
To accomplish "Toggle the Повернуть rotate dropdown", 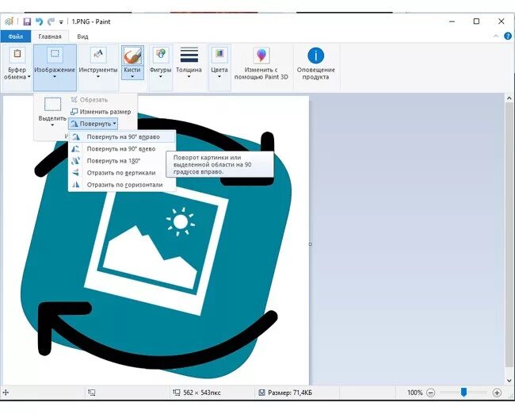I will pos(93,124).
